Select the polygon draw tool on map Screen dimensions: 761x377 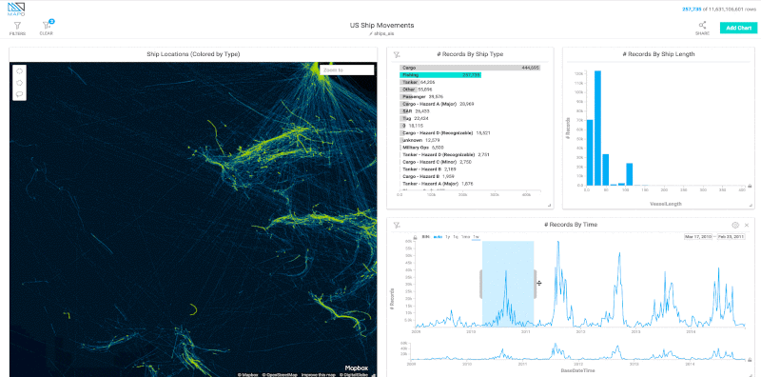click(x=20, y=83)
